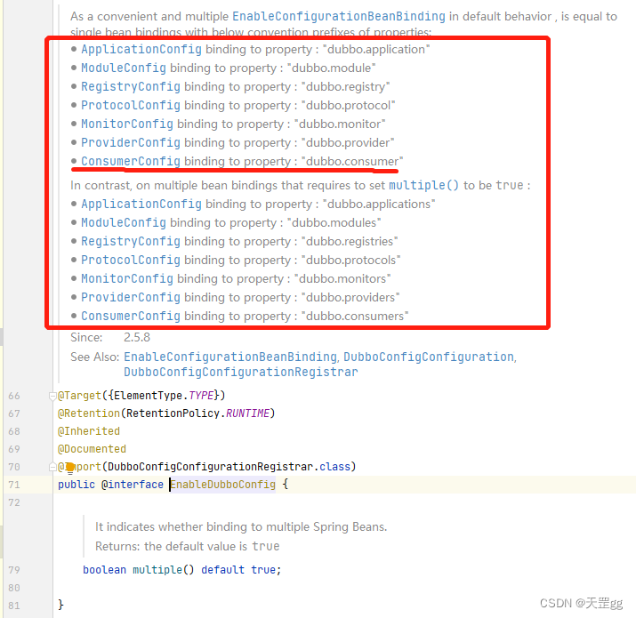Click the @interface keyword on line 71
Image resolution: width=636 pixels, height=618 pixels.
click(133, 485)
